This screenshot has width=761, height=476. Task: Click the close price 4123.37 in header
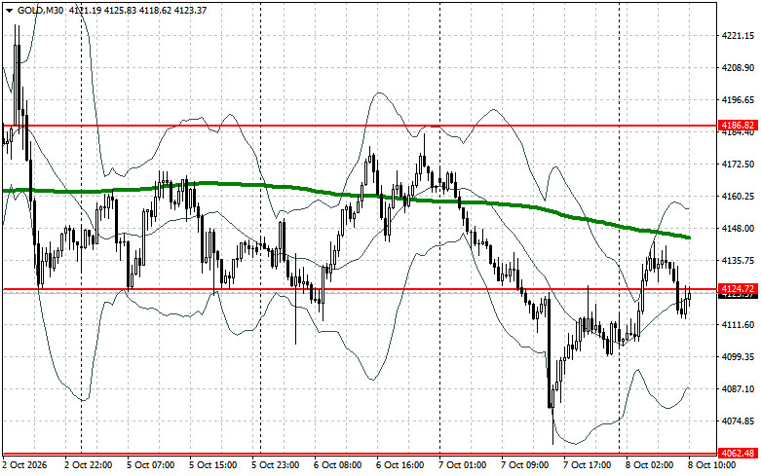click(190, 10)
